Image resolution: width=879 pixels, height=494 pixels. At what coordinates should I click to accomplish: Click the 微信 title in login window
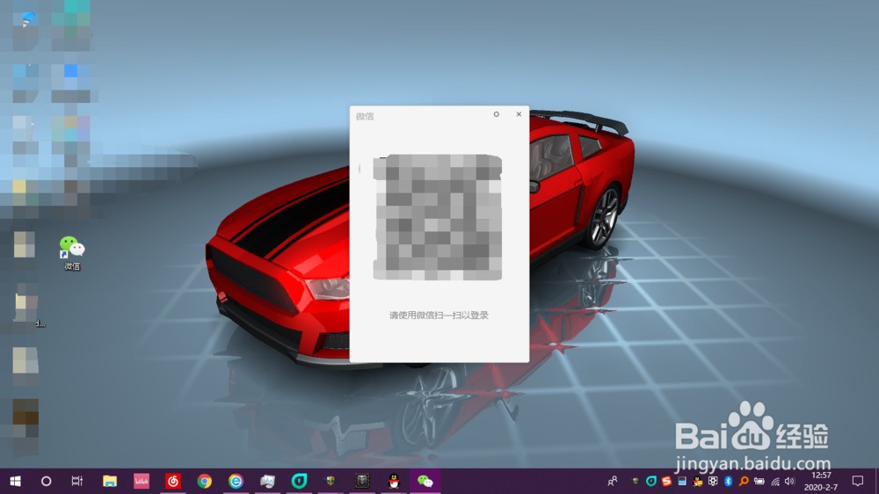tap(365, 116)
